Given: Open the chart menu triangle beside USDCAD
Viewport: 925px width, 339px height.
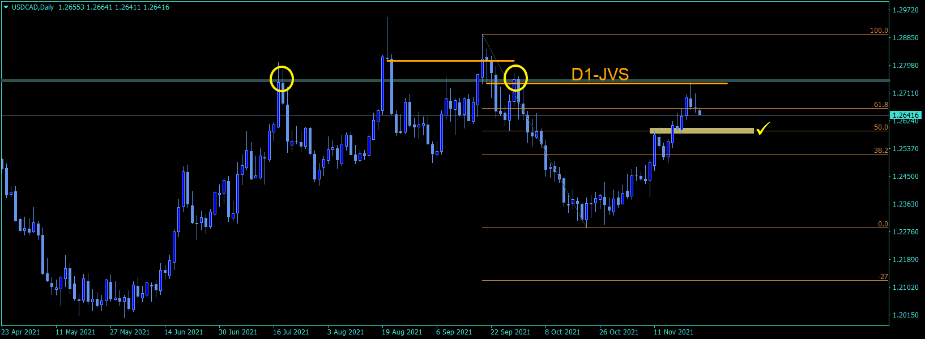Looking at the screenshot, I should click(6, 7).
